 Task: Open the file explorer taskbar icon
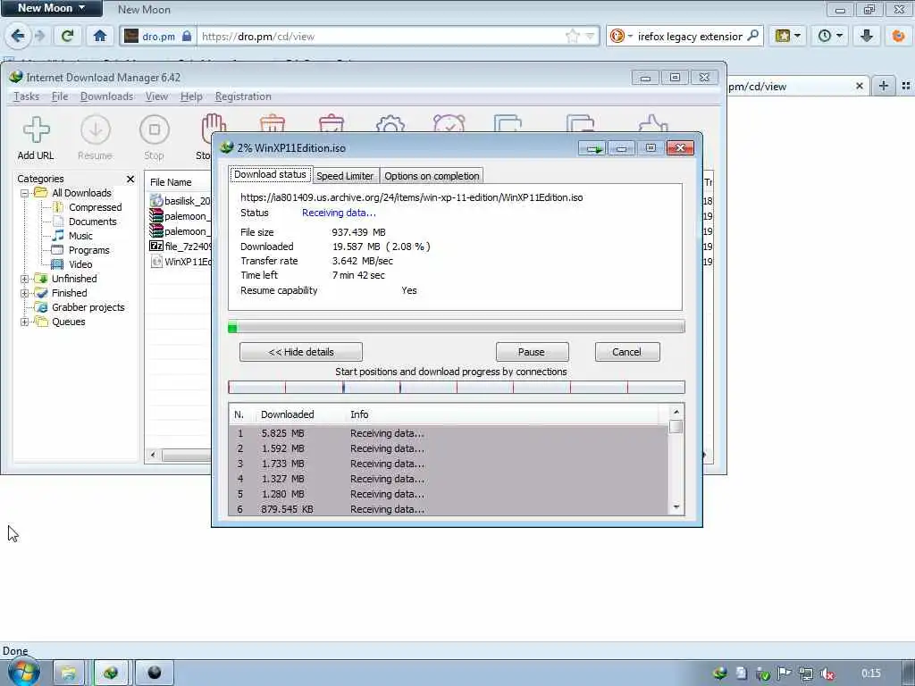tap(68, 673)
